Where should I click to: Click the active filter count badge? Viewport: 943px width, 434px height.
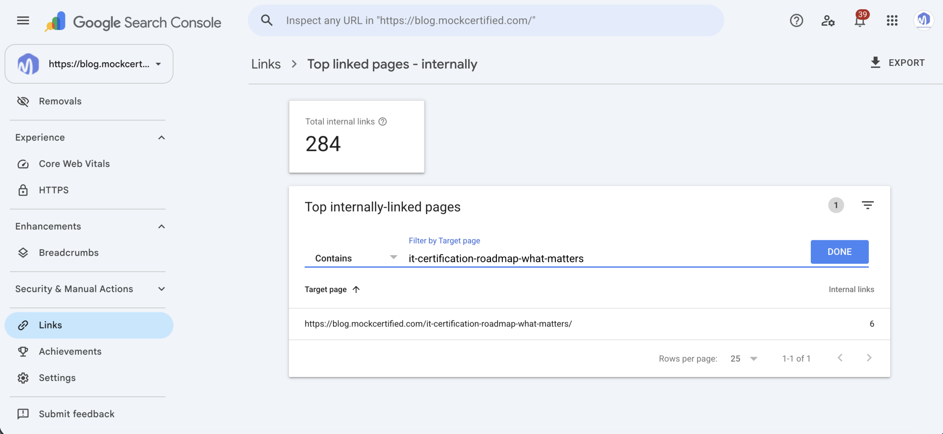[836, 205]
